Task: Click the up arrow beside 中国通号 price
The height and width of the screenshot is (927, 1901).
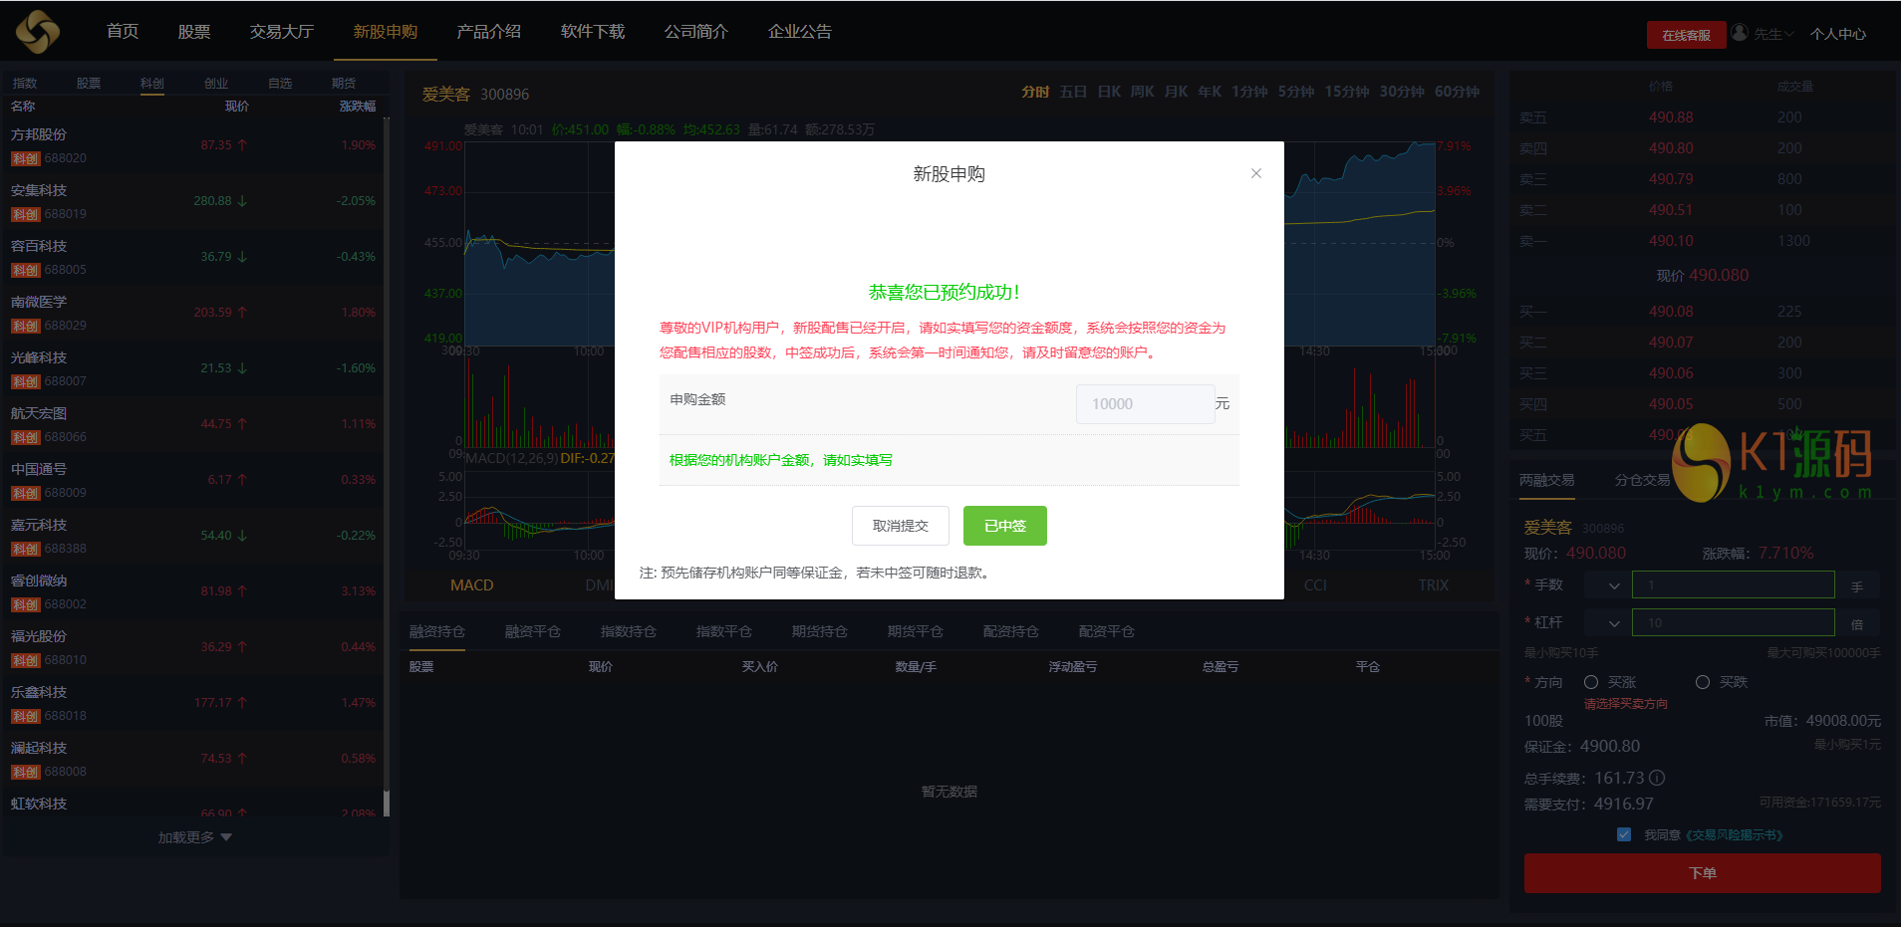Action: (242, 480)
